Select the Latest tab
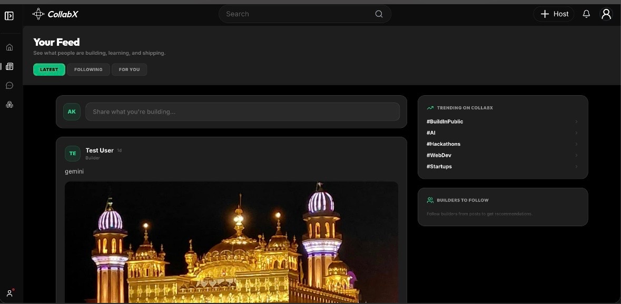The image size is (621, 304). pos(49,69)
